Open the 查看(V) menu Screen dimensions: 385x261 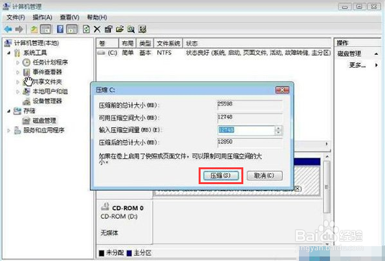tap(69, 17)
